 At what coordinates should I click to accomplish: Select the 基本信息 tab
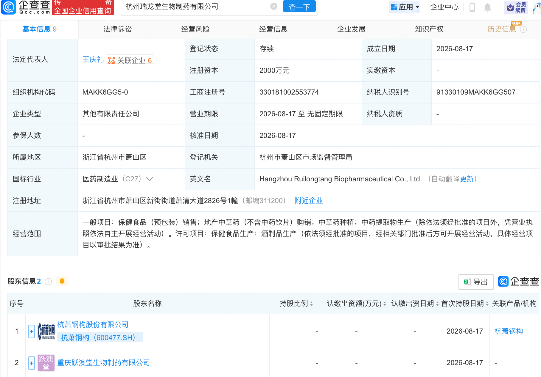click(39, 29)
